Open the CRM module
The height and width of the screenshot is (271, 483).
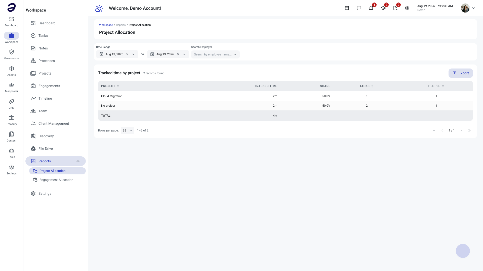tap(12, 104)
